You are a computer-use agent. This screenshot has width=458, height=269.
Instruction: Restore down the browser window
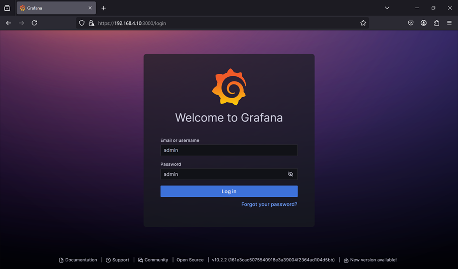[434, 8]
